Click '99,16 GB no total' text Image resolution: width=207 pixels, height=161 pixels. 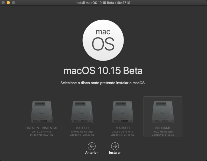coord(42,131)
